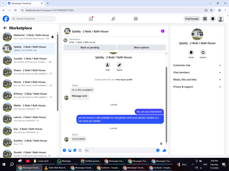Screen dimensions: 229x171
Task: Click the conversation list scrollbar
Action: (58, 73)
